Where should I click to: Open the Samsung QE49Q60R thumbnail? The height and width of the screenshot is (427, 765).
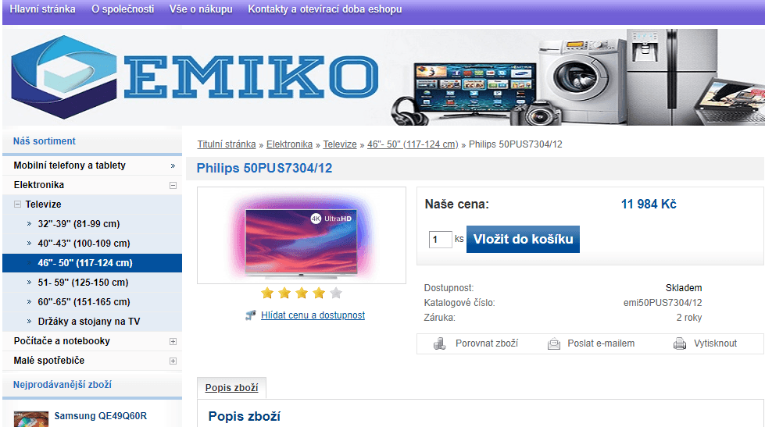click(31, 419)
